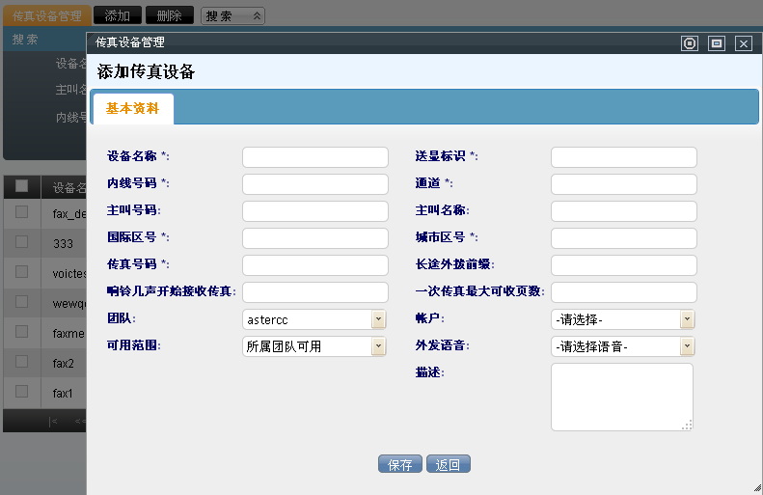Toggle the checkbox beside fax1
This screenshot has height=495, width=763.
(21, 393)
